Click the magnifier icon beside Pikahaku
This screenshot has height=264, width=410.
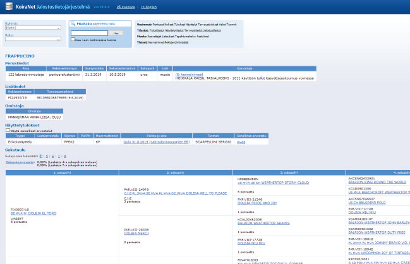coord(73,24)
